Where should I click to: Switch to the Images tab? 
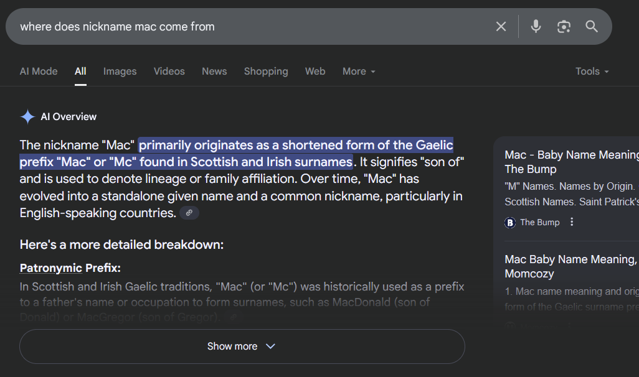coord(120,72)
